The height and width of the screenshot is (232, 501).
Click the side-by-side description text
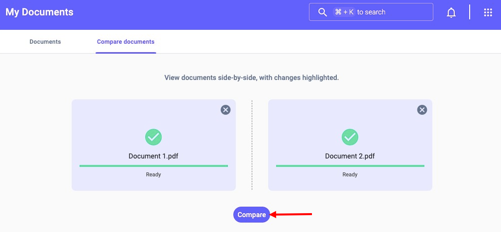(251, 78)
